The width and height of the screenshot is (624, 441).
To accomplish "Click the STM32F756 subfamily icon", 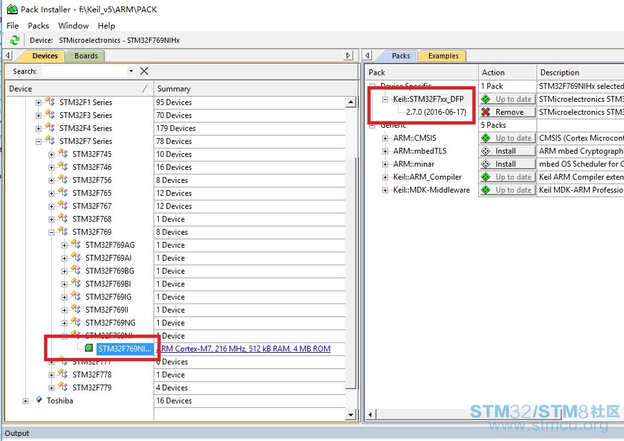I will 64,179.
